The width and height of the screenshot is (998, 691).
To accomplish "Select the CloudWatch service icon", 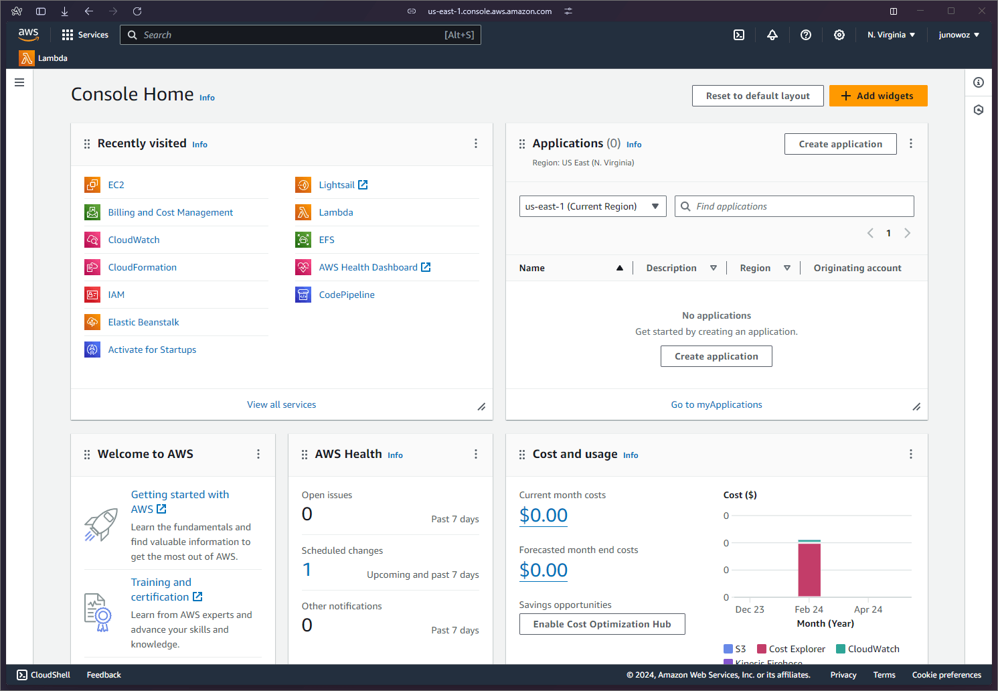I will point(92,239).
